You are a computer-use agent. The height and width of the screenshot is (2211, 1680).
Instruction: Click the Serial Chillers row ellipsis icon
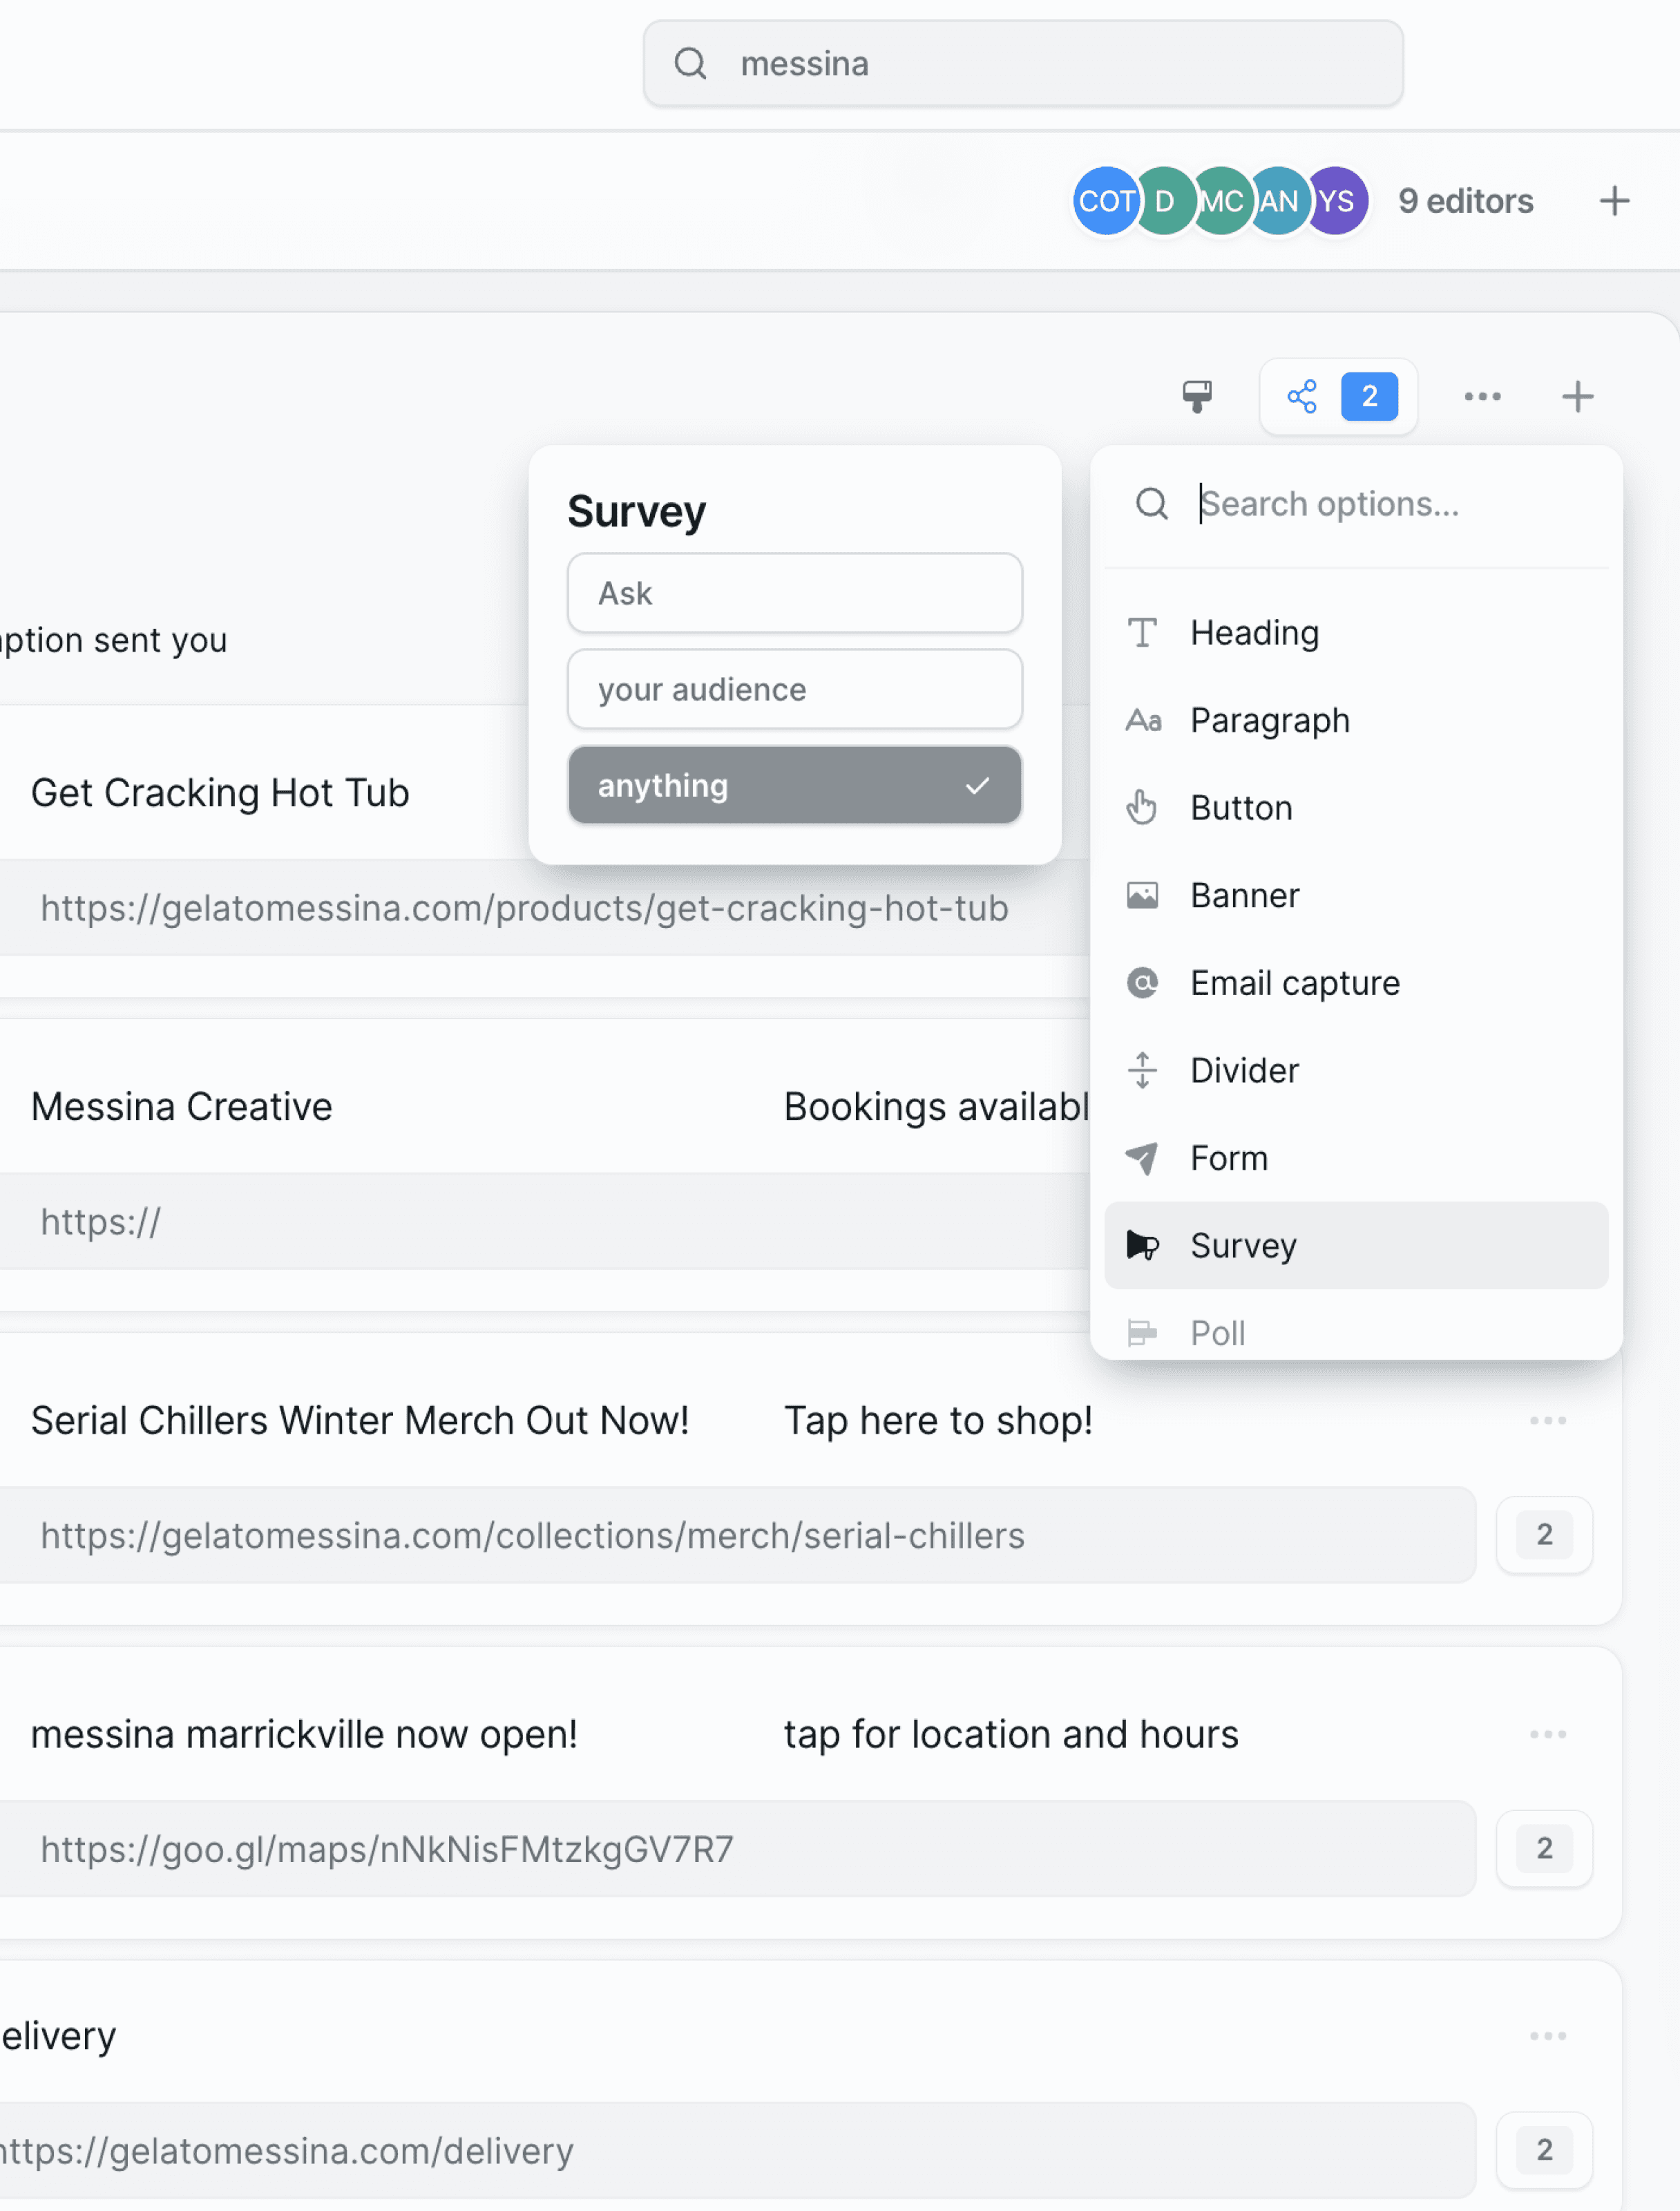[1547, 1420]
